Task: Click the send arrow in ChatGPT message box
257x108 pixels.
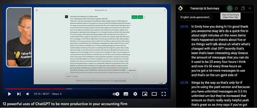Action: tap(134, 76)
